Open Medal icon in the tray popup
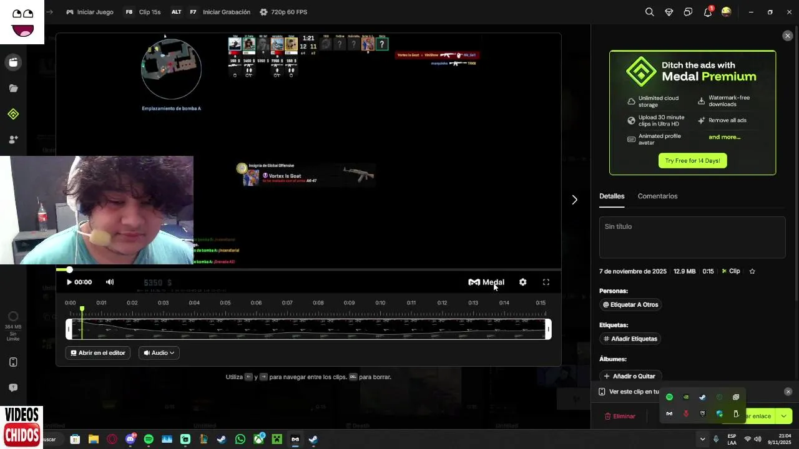The height and width of the screenshot is (449, 799). (669, 413)
